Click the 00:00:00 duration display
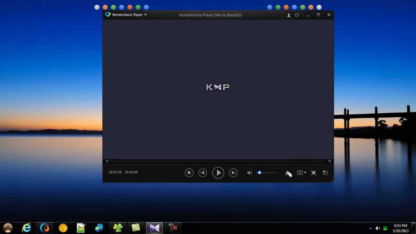Image resolution: width=416 pixels, height=234 pixels. [131, 172]
